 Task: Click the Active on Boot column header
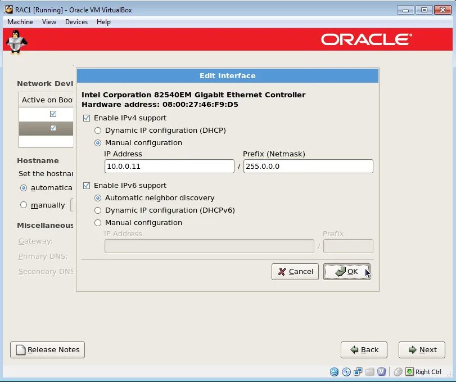[x=47, y=100]
